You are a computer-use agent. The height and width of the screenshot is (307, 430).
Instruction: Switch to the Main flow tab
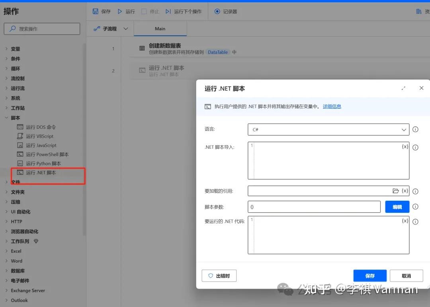[x=160, y=29]
